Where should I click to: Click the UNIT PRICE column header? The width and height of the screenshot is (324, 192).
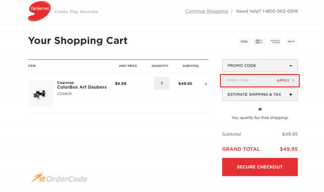[128, 66]
